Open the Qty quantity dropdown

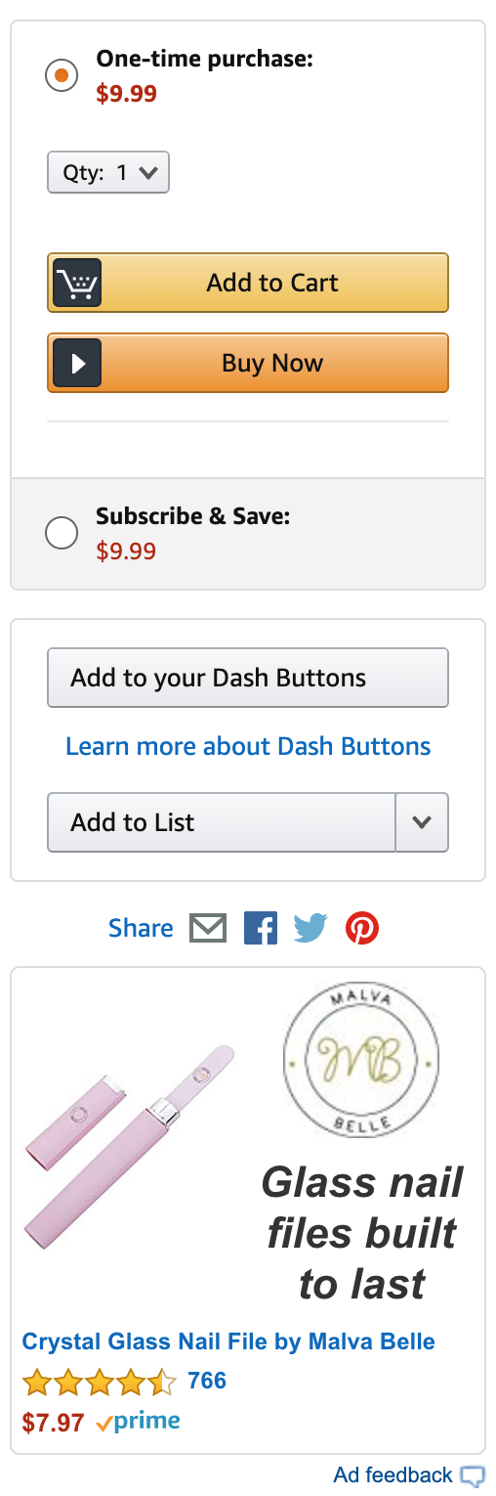coord(108,172)
